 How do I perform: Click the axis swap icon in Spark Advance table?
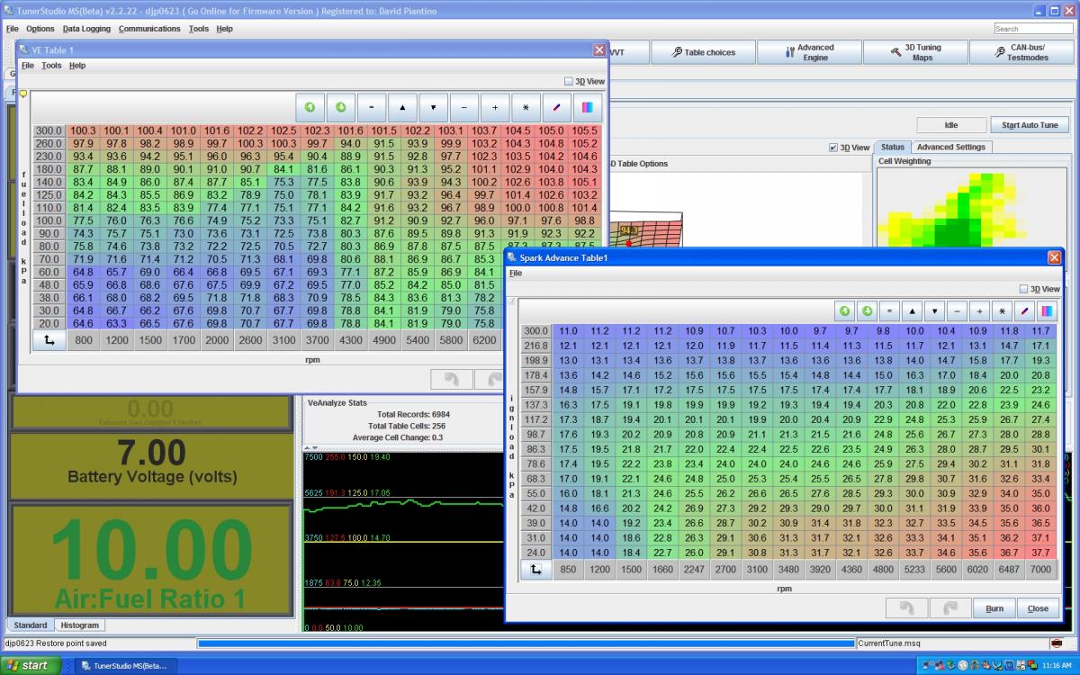(535, 570)
